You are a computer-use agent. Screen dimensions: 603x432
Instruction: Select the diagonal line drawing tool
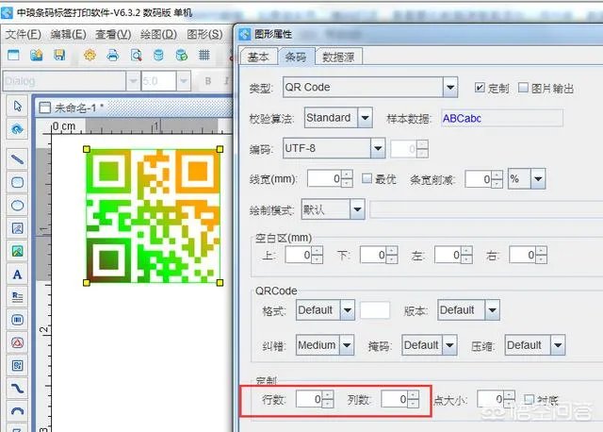17,159
